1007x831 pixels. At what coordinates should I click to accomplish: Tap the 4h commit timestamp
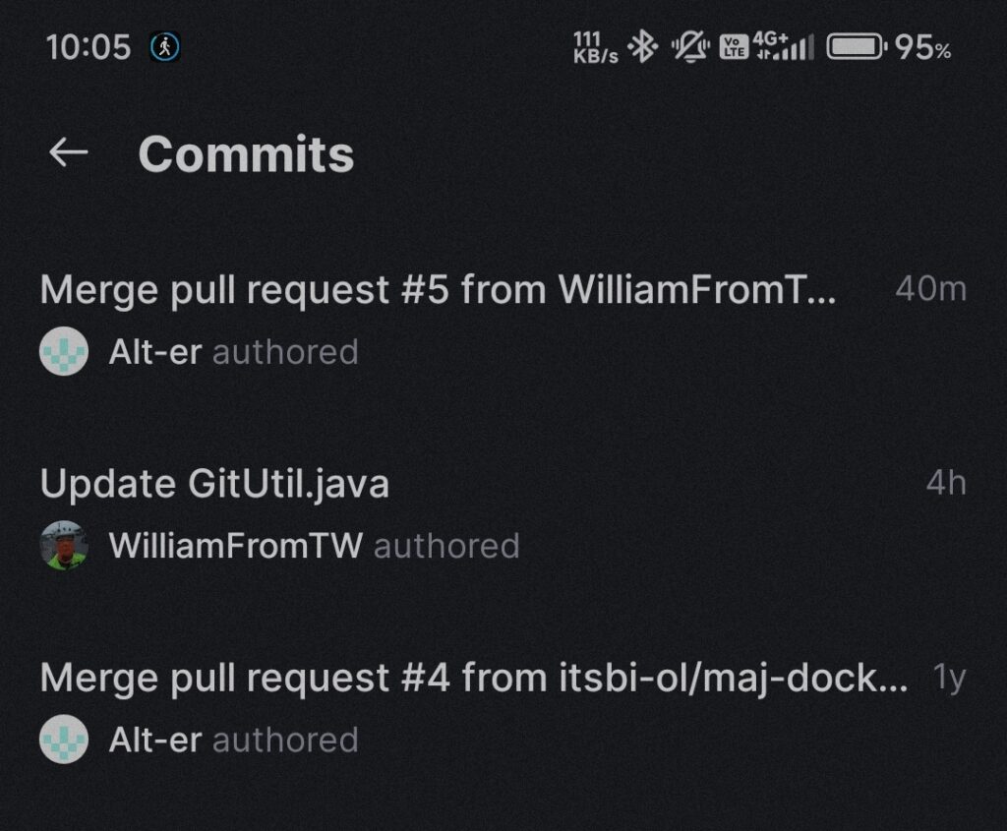tap(946, 483)
